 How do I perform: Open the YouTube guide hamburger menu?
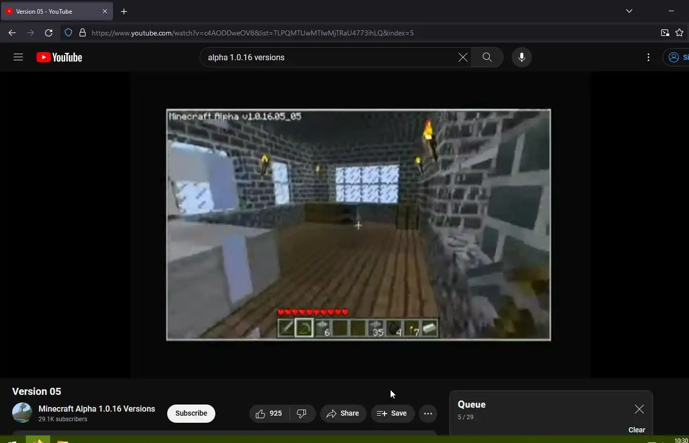tap(18, 57)
